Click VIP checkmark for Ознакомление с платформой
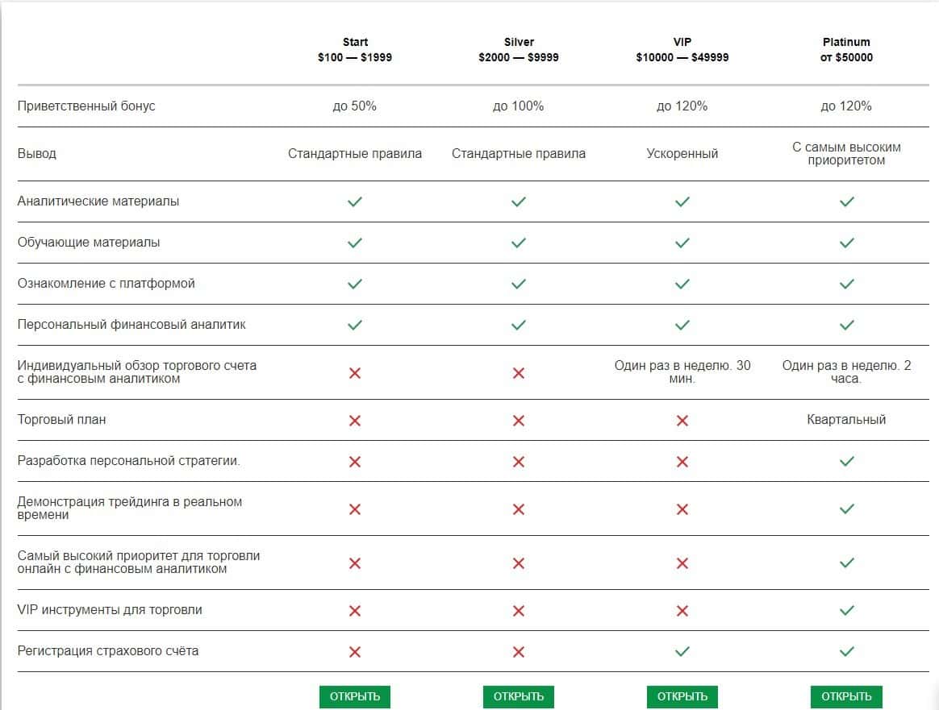 click(x=682, y=284)
